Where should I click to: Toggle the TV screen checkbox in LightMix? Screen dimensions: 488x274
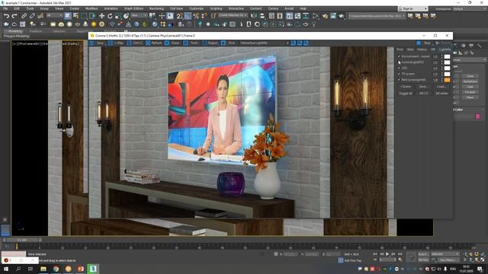click(399, 74)
